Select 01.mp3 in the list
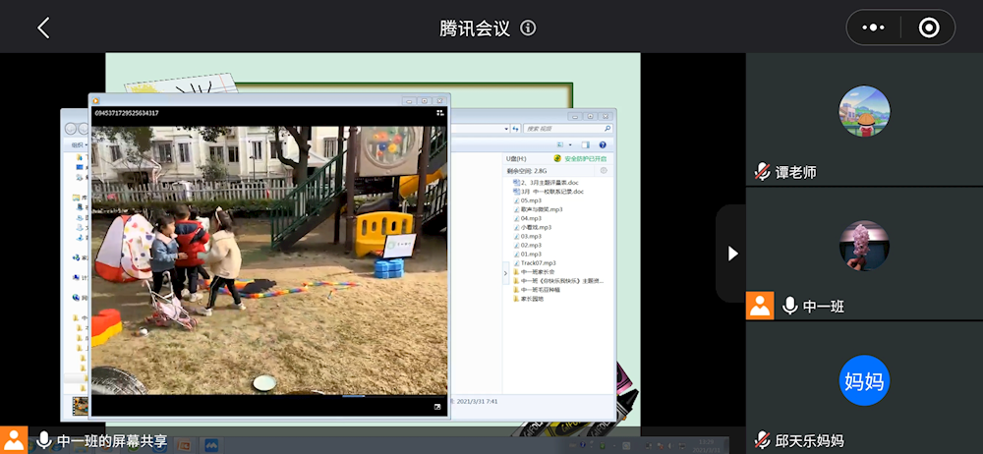Screen dimensions: 983x454 (x=527, y=254)
